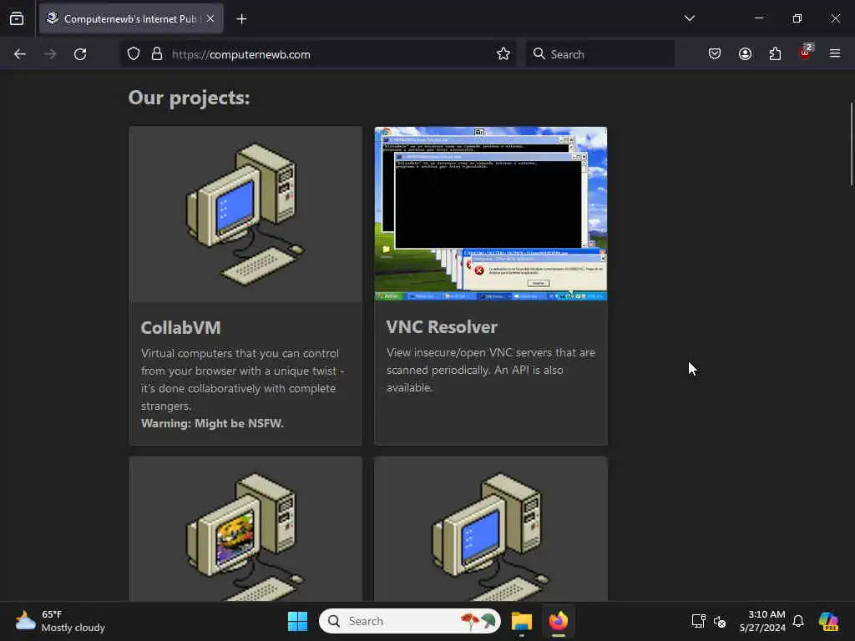Viewport: 855px width, 641px height.
Task: Click VNC Resolver description text
Action: click(491, 370)
